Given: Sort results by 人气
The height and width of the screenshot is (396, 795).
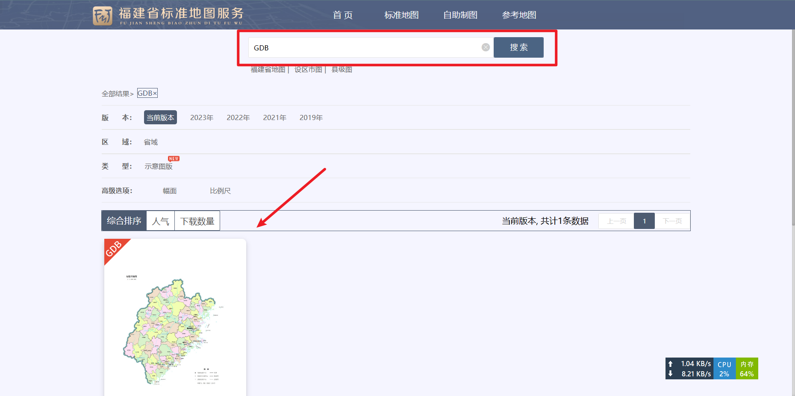Looking at the screenshot, I should [161, 221].
